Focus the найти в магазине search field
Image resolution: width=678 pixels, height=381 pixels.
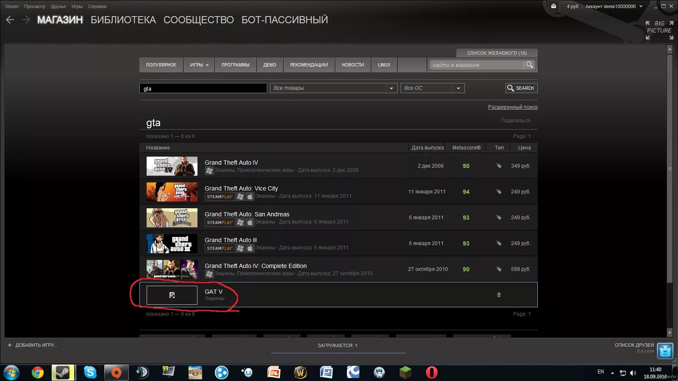tap(477, 65)
